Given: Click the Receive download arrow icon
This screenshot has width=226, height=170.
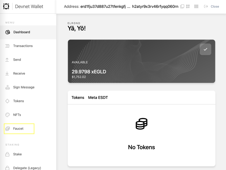Looking at the screenshot, I should pos(7,73).
